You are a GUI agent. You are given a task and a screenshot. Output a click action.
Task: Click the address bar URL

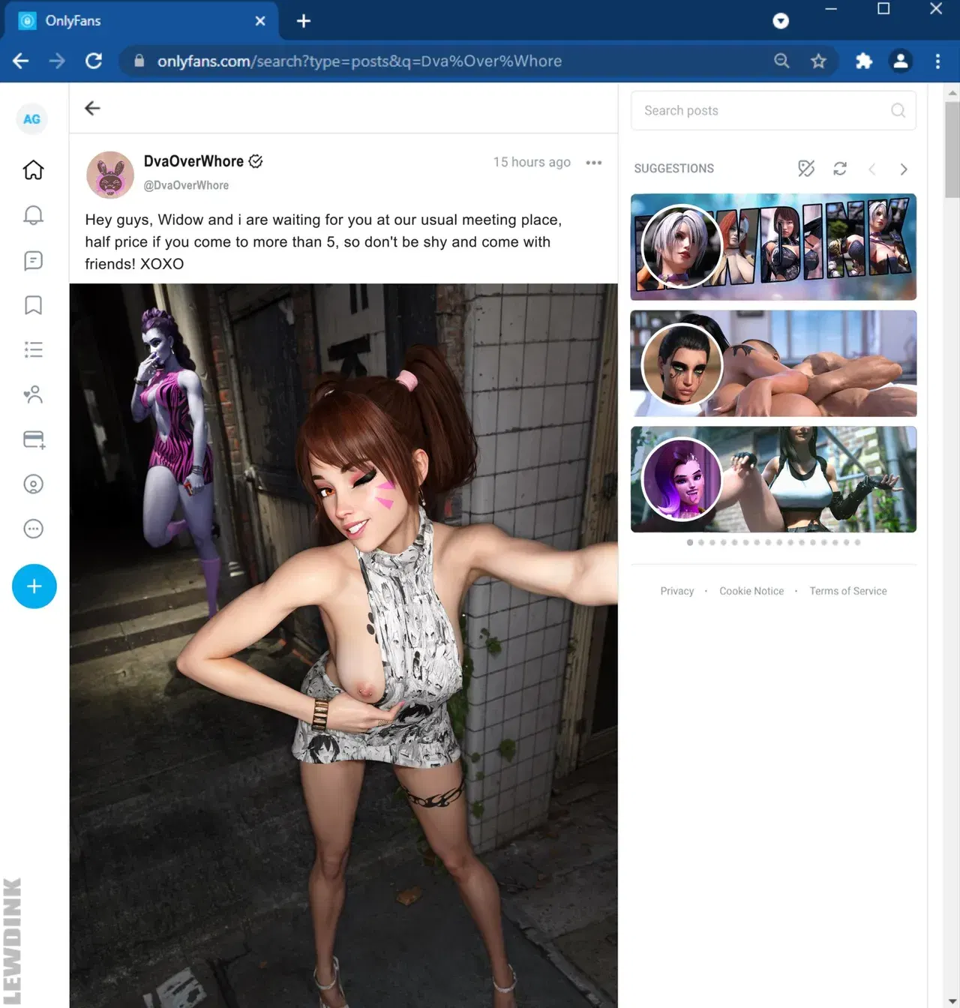[359, 61]
